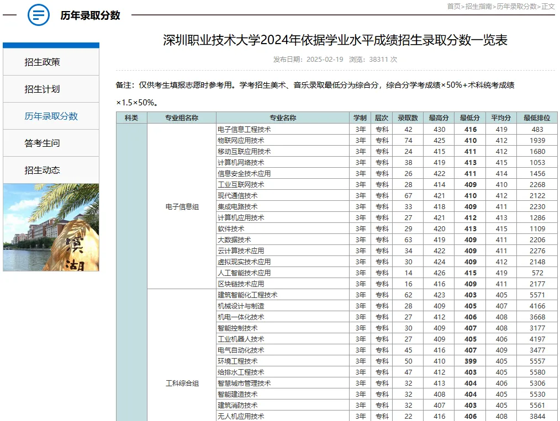The width and height of the screenshot is (560, 421).
Task: Select the 电子信息工程技术 major name
Action: click(244, 130)
